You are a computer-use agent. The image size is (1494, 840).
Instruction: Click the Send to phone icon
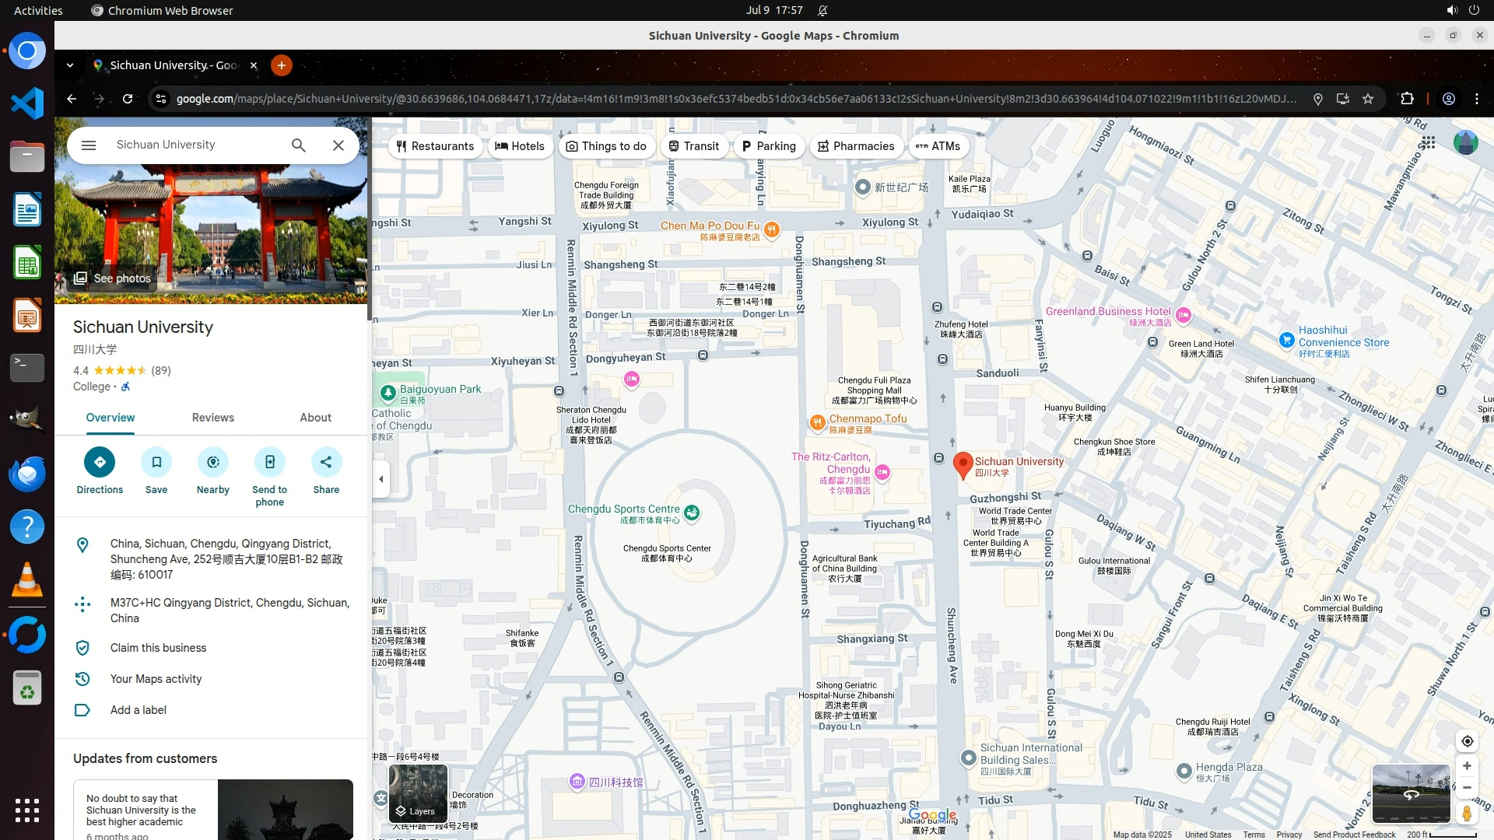click(269, 462)
